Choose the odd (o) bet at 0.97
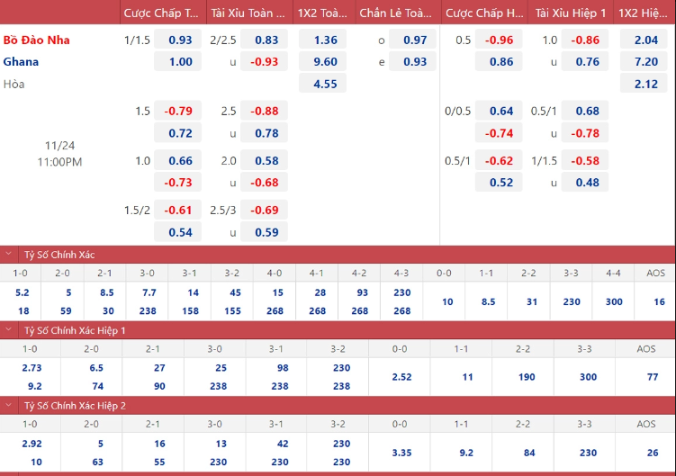This screenshot has height=476, width=676. click(x=415, y=40)
